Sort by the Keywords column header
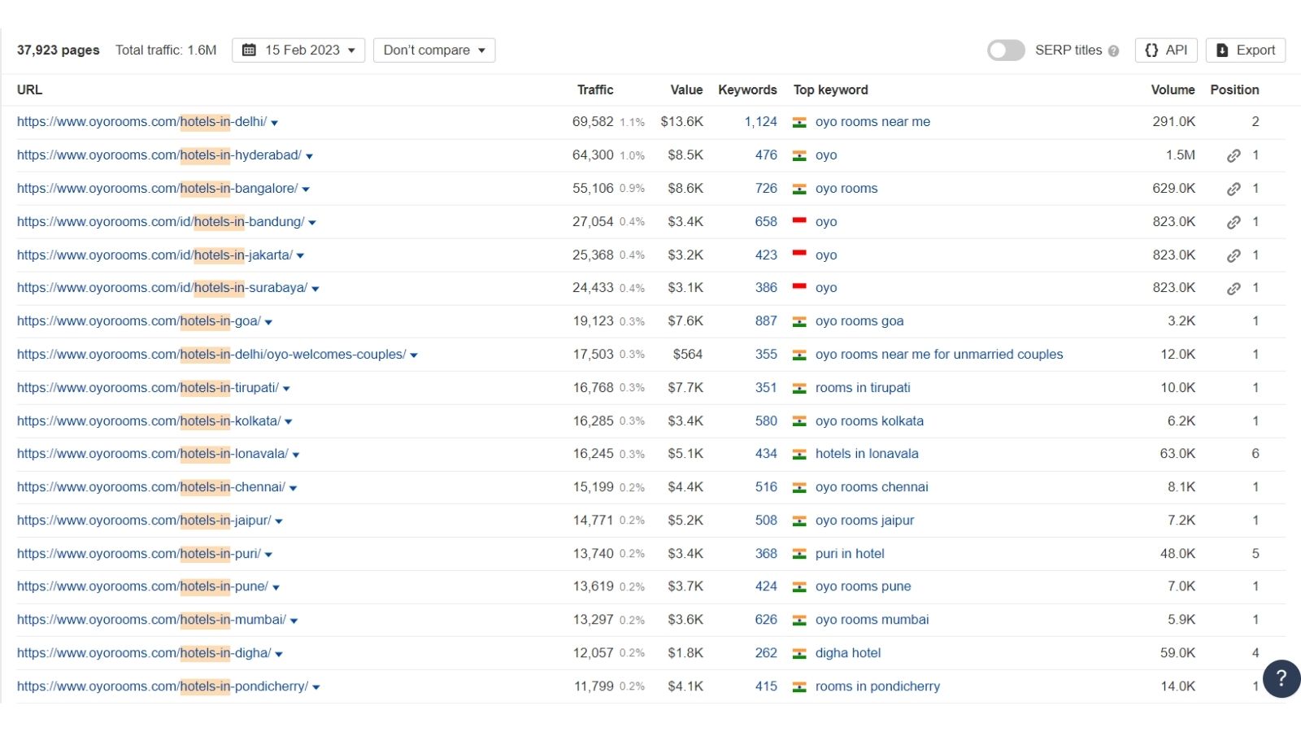Image resolution: width=1301 pixels, height=732 pixels. 747,90
